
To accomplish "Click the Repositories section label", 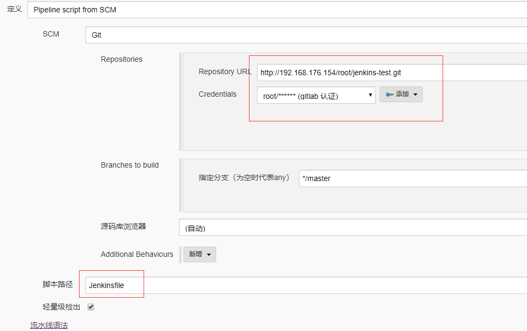I will tap(122, 59).
